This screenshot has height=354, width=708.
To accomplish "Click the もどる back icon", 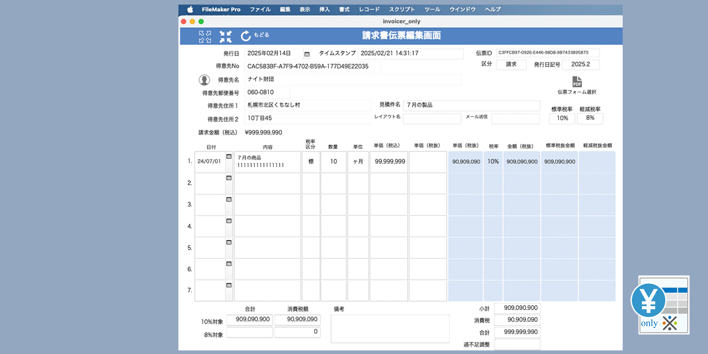I will [x=246, y=36].
